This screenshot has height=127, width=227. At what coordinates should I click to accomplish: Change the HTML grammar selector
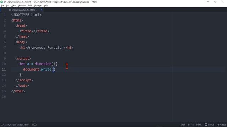199,125
